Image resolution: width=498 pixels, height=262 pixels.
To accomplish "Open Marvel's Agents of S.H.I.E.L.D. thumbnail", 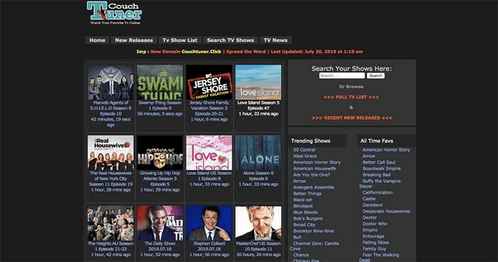I will tap(111, 82).
